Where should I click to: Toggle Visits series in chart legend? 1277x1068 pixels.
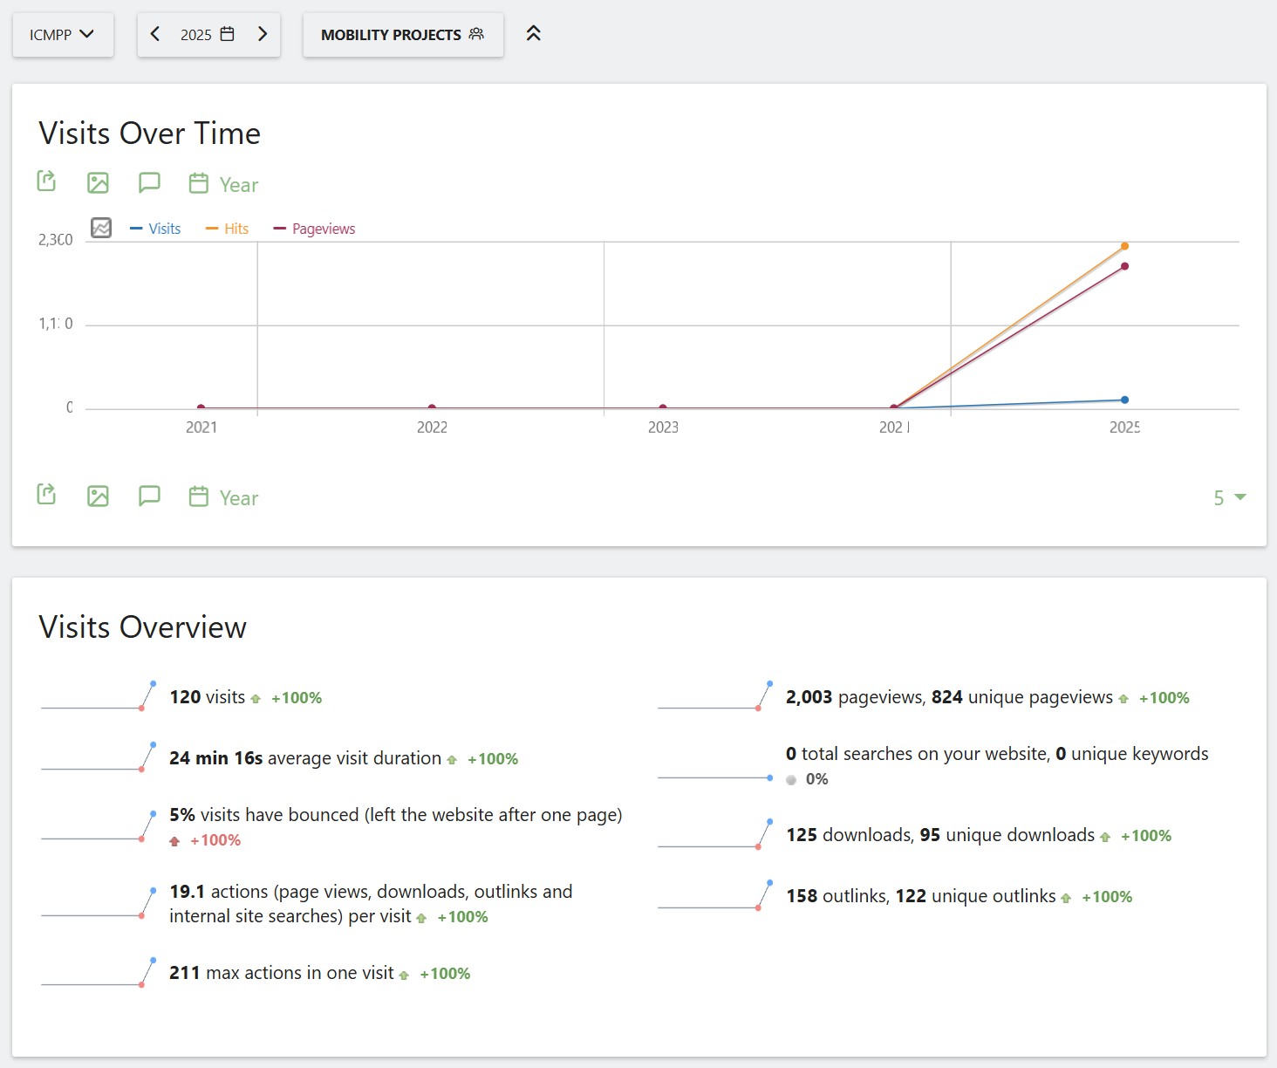[x=155, y=229]
